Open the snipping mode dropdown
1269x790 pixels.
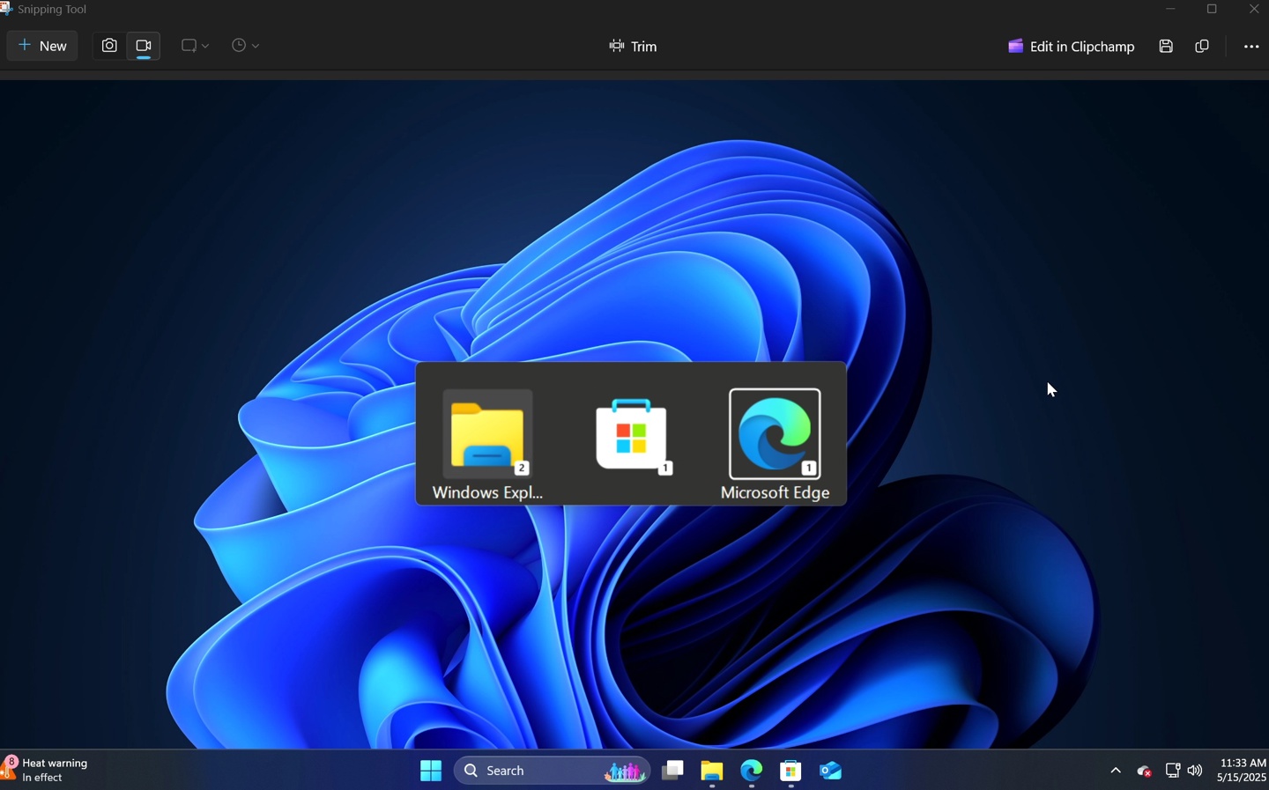[194, 46]
